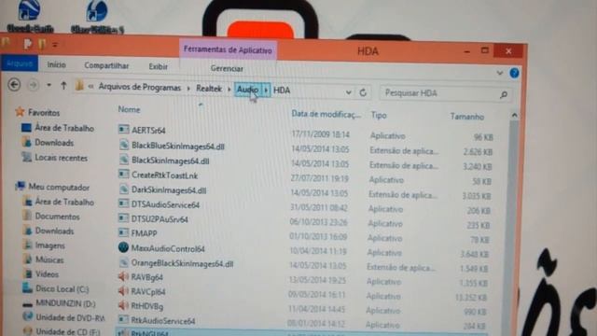Viewport: 597px width, 336px height.
Task: Select the FMAPP file icon
Action: pyautogui.click(x=123, y=232)
